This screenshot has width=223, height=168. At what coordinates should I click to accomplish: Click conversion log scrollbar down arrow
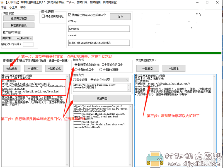pyautogui.click(x=130, y=165)
